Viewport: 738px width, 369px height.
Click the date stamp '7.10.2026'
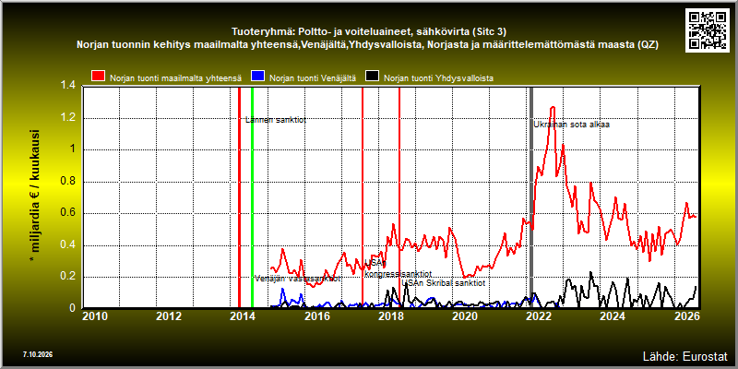click(37, 354)
